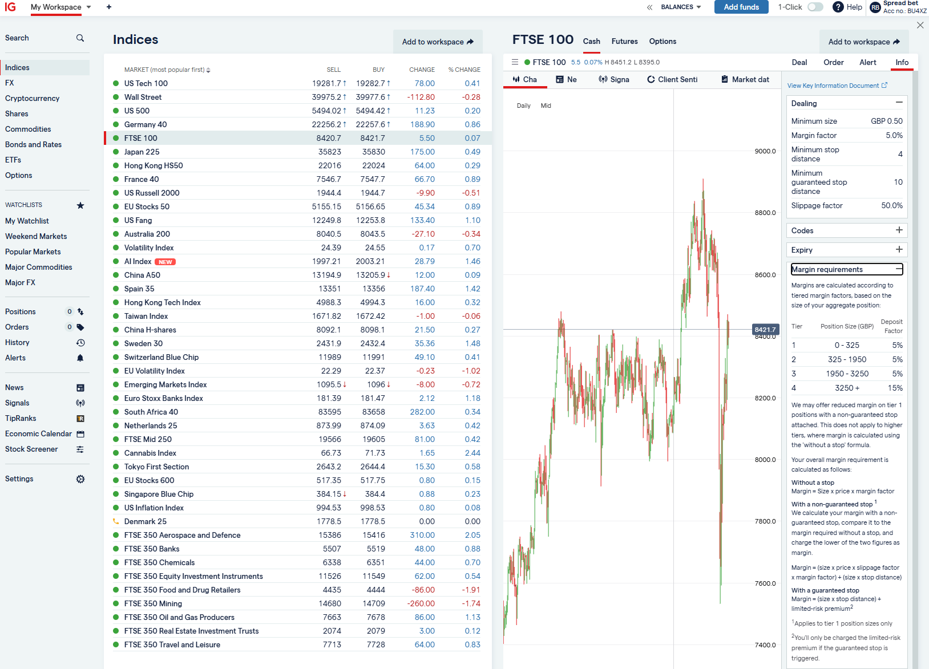Toggle the 1-Click dealing switch
Image resolution: width=929 pixels, height=669 pixels.
point(815,7)
